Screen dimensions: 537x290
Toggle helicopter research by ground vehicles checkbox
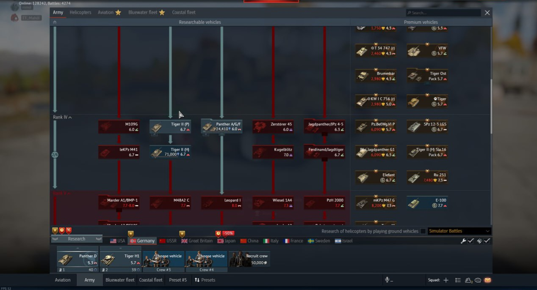click(423, 231)
